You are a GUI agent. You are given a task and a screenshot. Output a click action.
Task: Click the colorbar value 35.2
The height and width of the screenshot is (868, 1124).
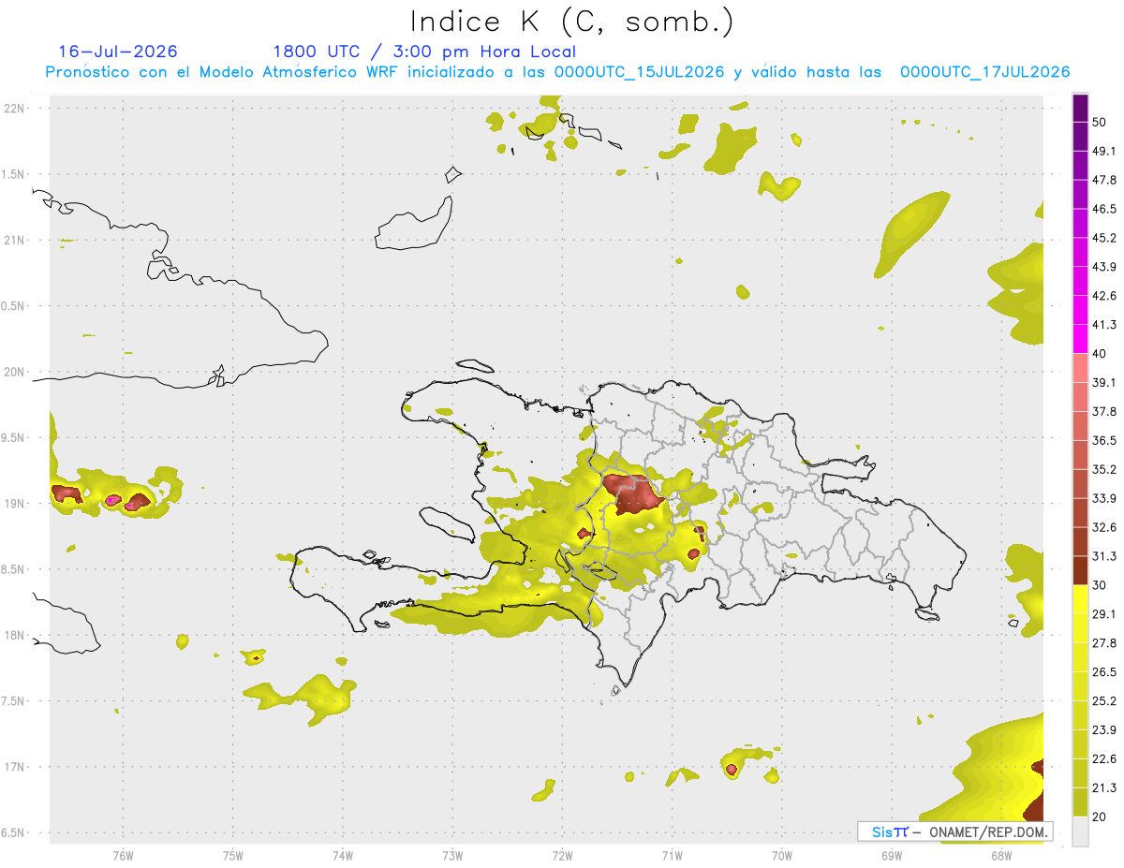(1104, 469)
